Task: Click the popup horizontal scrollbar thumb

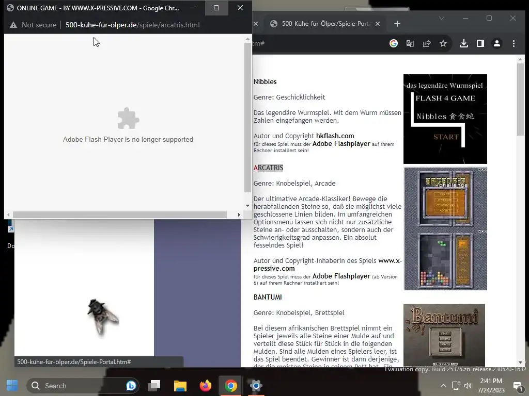Action: 120,214
